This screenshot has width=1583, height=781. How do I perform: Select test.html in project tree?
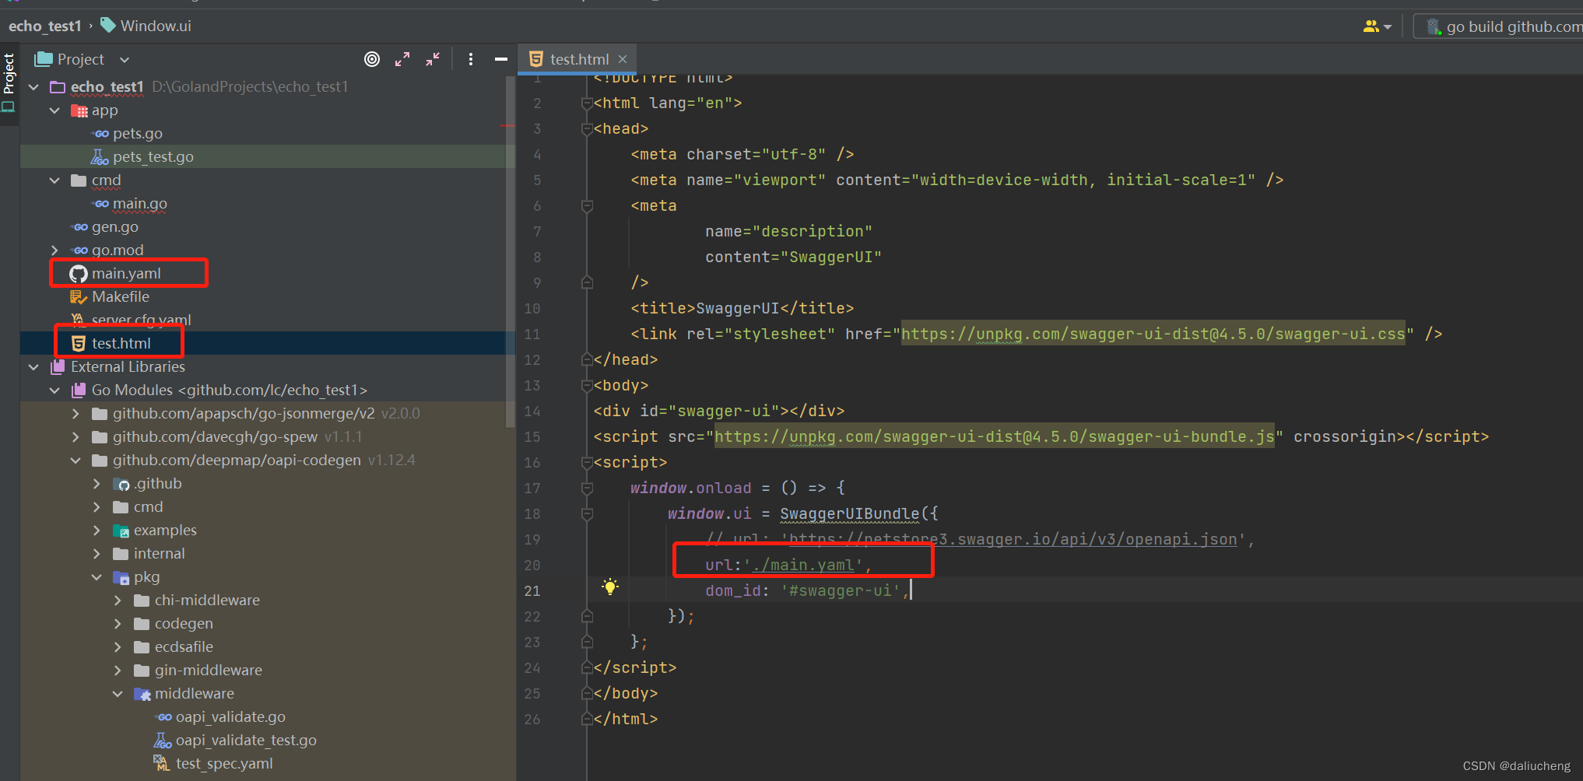point(121,344)
